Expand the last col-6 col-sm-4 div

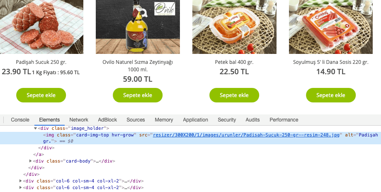click(21, 187)
